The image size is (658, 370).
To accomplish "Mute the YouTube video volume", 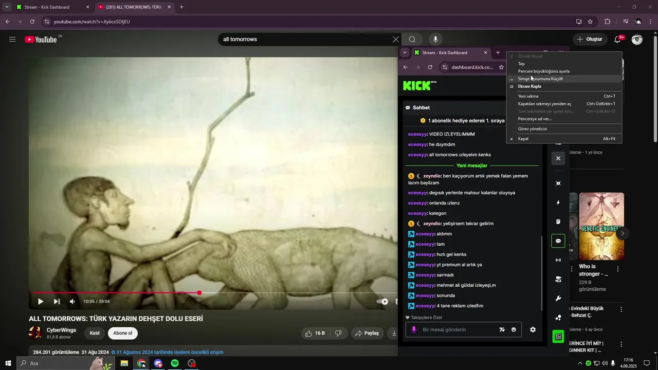I will point(72,302).
